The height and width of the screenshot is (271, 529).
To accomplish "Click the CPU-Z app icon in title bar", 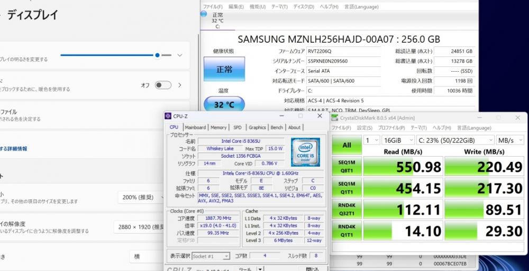I will pos(168,116).
